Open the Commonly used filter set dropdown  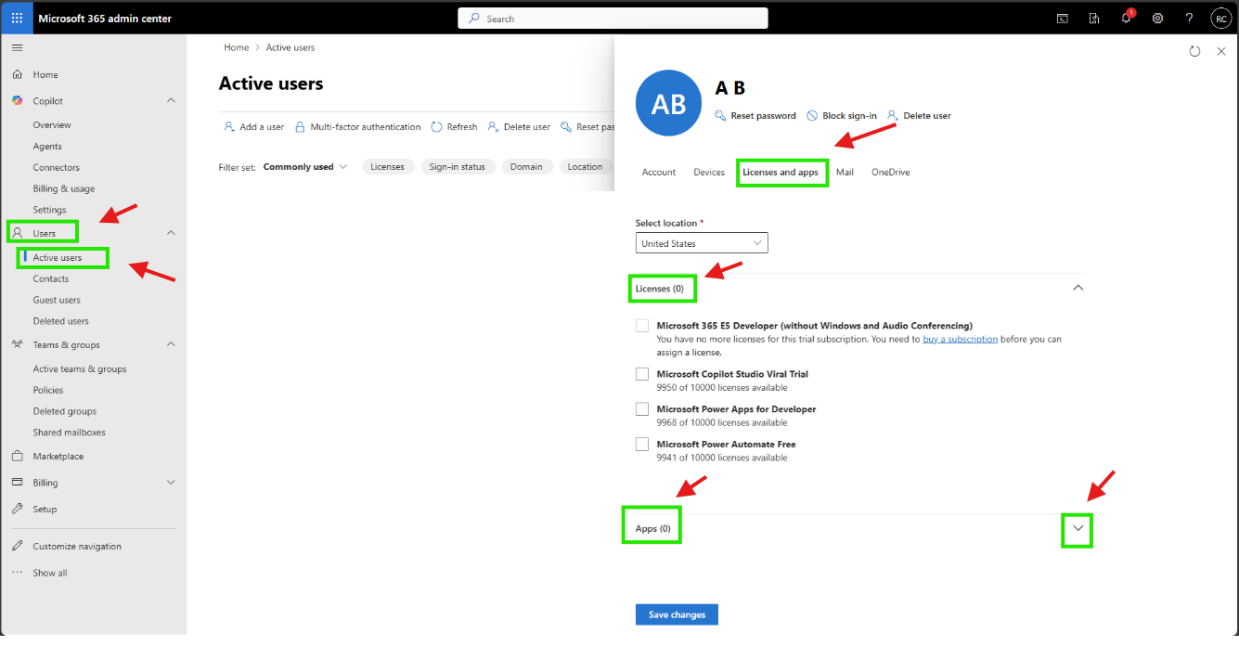[305, 167]
